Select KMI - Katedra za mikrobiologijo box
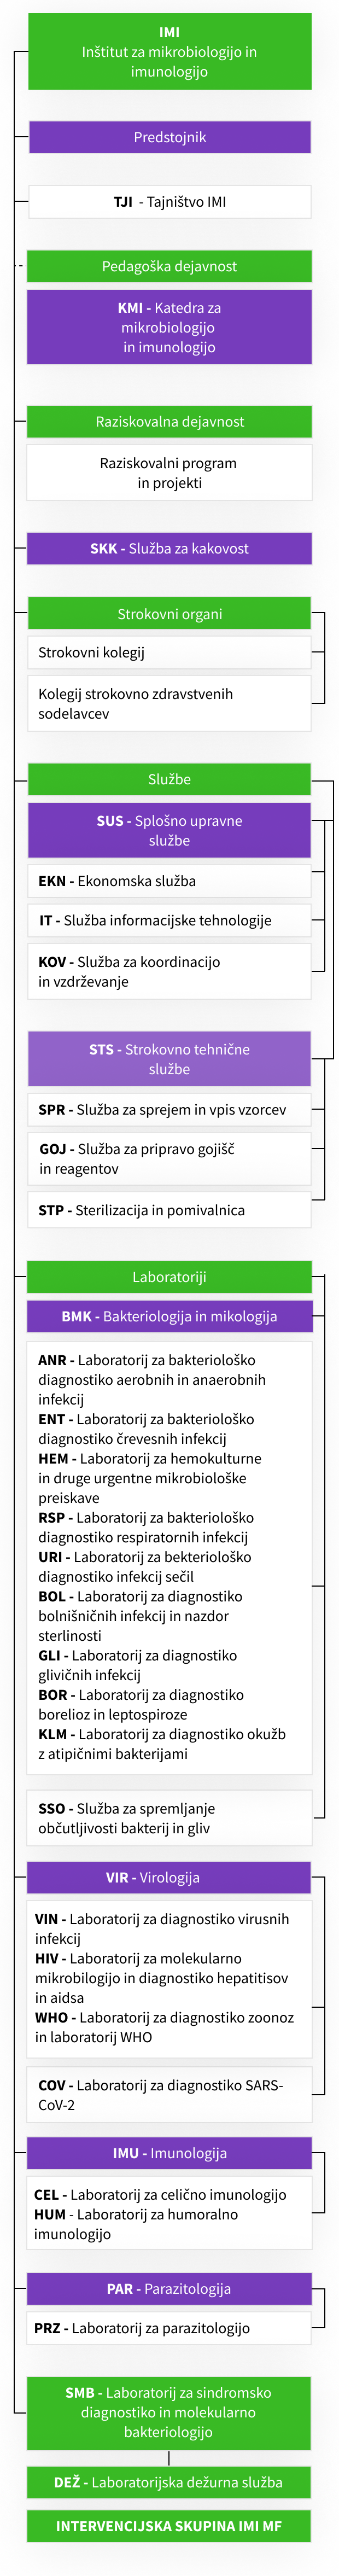339x2576 pixels. 169,327
